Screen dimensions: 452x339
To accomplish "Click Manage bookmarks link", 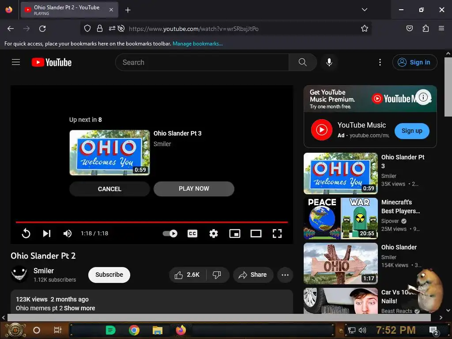I will coord(197,44).
